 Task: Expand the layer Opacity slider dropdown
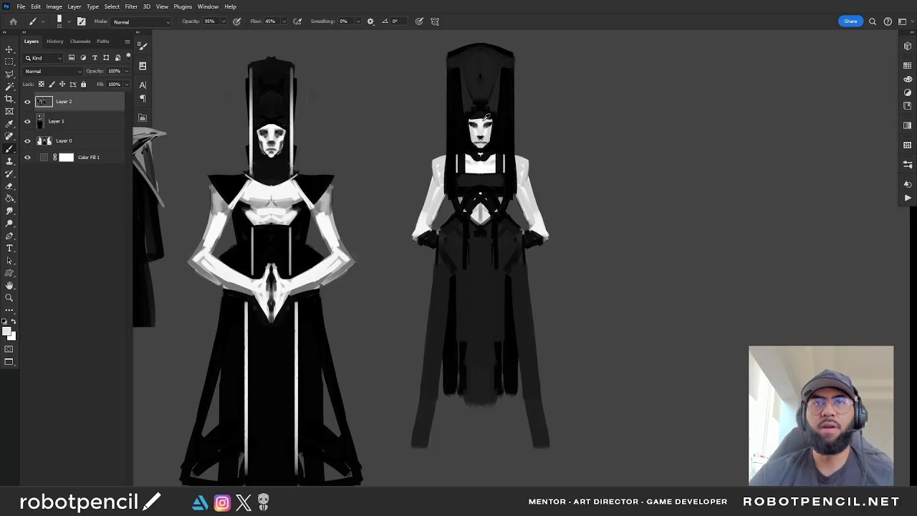127,71
